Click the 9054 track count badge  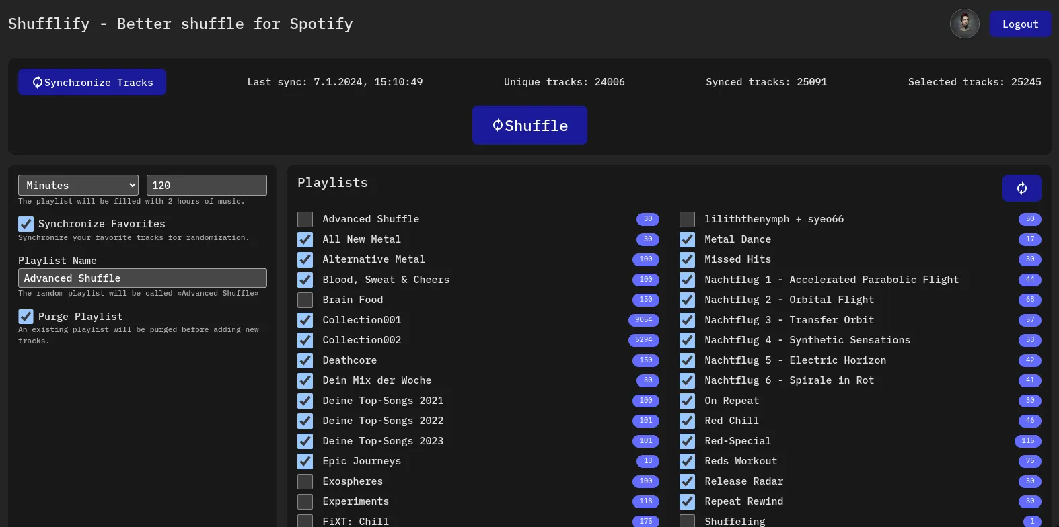click(x=644, y=320)
